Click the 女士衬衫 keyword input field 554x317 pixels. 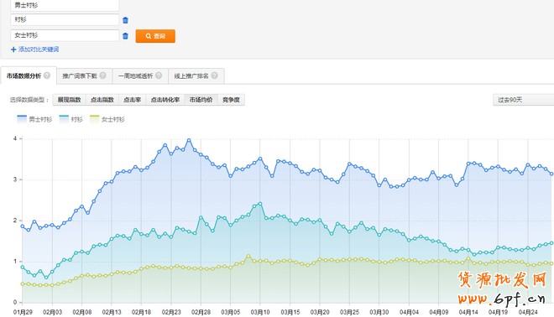click(65, 35)
